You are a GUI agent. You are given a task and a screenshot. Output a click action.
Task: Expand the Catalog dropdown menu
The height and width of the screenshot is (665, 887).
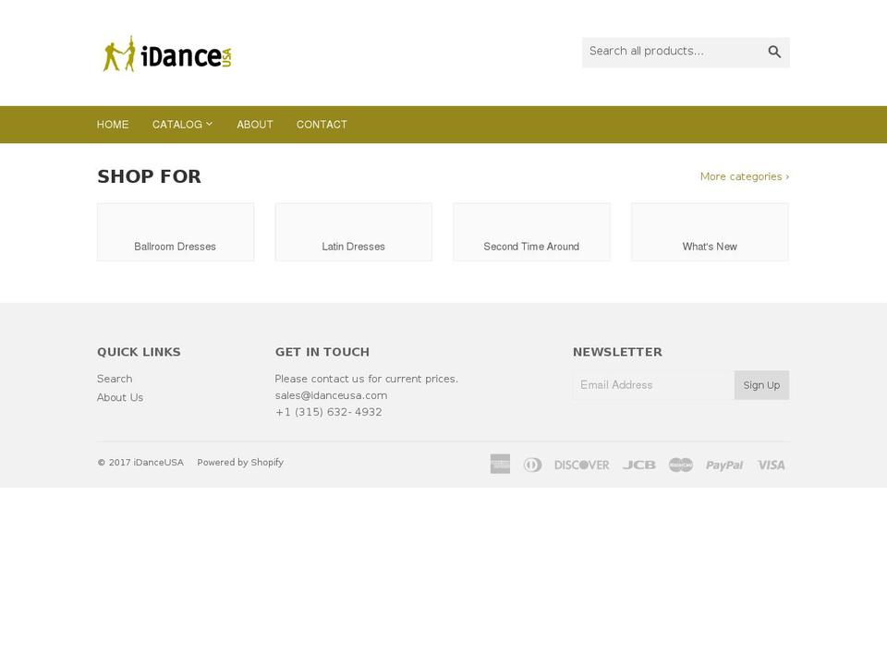pyautogui.click(x=182, y=125)
